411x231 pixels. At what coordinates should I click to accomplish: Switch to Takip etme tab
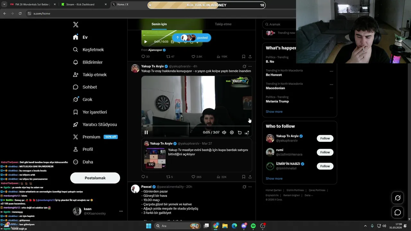[x=223, y=24]
